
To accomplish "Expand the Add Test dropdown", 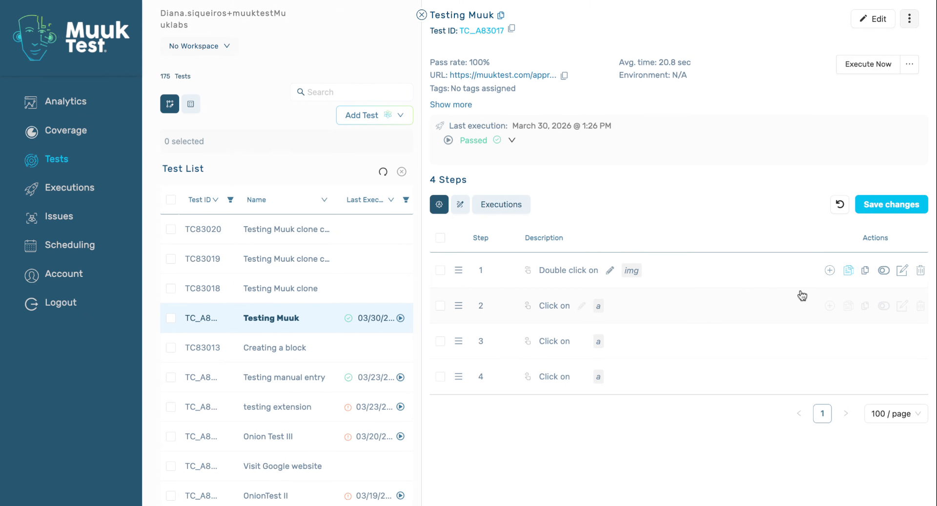I will pyautogui.click(x=401, y=115).
